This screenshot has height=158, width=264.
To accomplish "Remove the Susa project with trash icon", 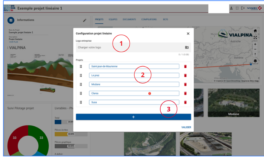I will (185, 102).
